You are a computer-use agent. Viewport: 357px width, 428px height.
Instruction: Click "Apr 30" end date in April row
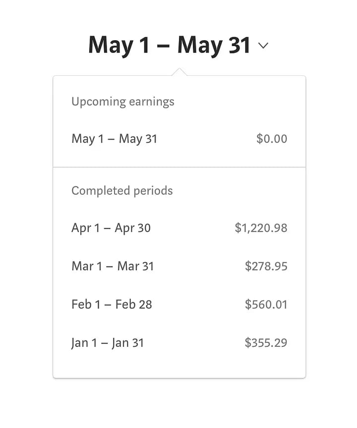coord(133,228)
